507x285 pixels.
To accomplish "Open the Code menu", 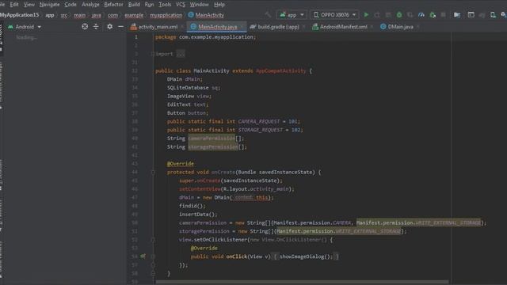I will coord(71,5).
